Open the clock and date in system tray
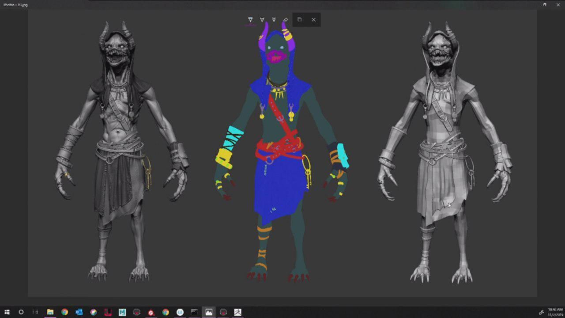Image resolution: width=565 pixels, height=318 pixels. tap(554, 312)
